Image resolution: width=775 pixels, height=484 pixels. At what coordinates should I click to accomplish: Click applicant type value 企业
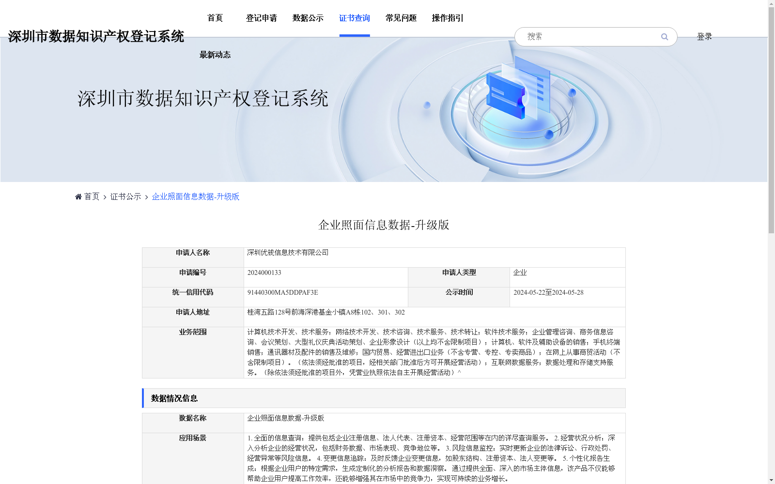click(x=520, y=272)
